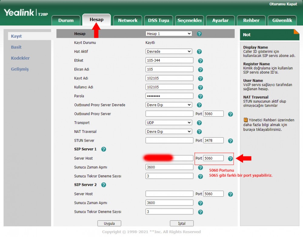This screenshot has width=303, height=237.
Task: Show help for SIP Server 1 Sunucu Zaman Aşımı
Action: [x=200, y=167]
